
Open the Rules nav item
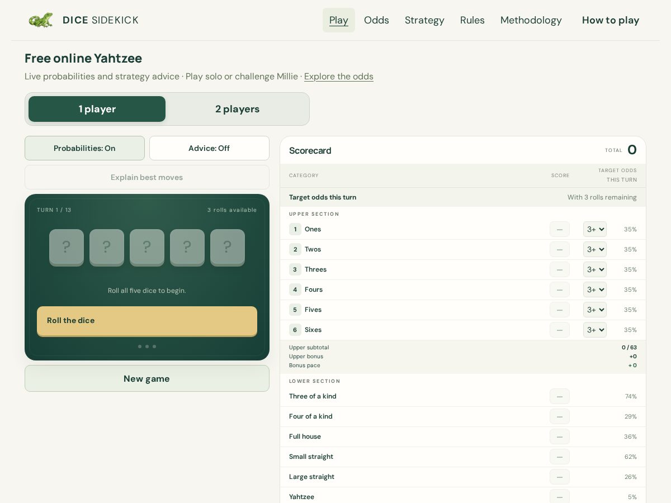472,20
